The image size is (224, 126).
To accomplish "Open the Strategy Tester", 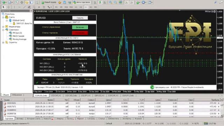I will click(x=36, y=2).
